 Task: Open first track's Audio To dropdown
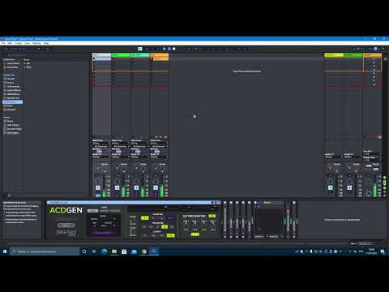click(x=101, y=157)
